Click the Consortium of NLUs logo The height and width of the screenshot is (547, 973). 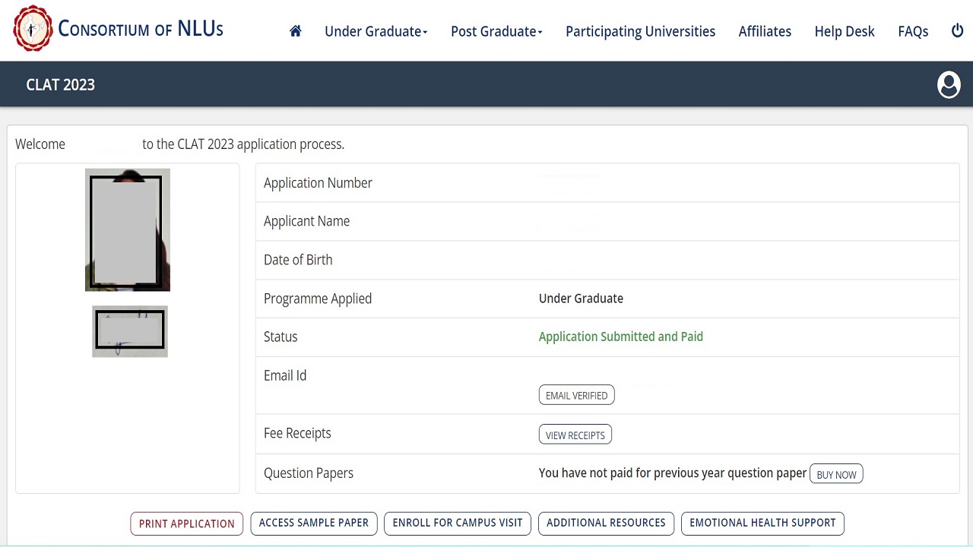[x=118, y=29]
